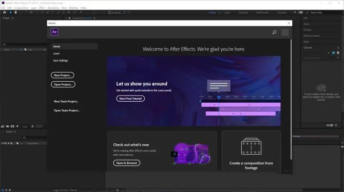Switch Libraries panel to grid view

click(333, 53)
